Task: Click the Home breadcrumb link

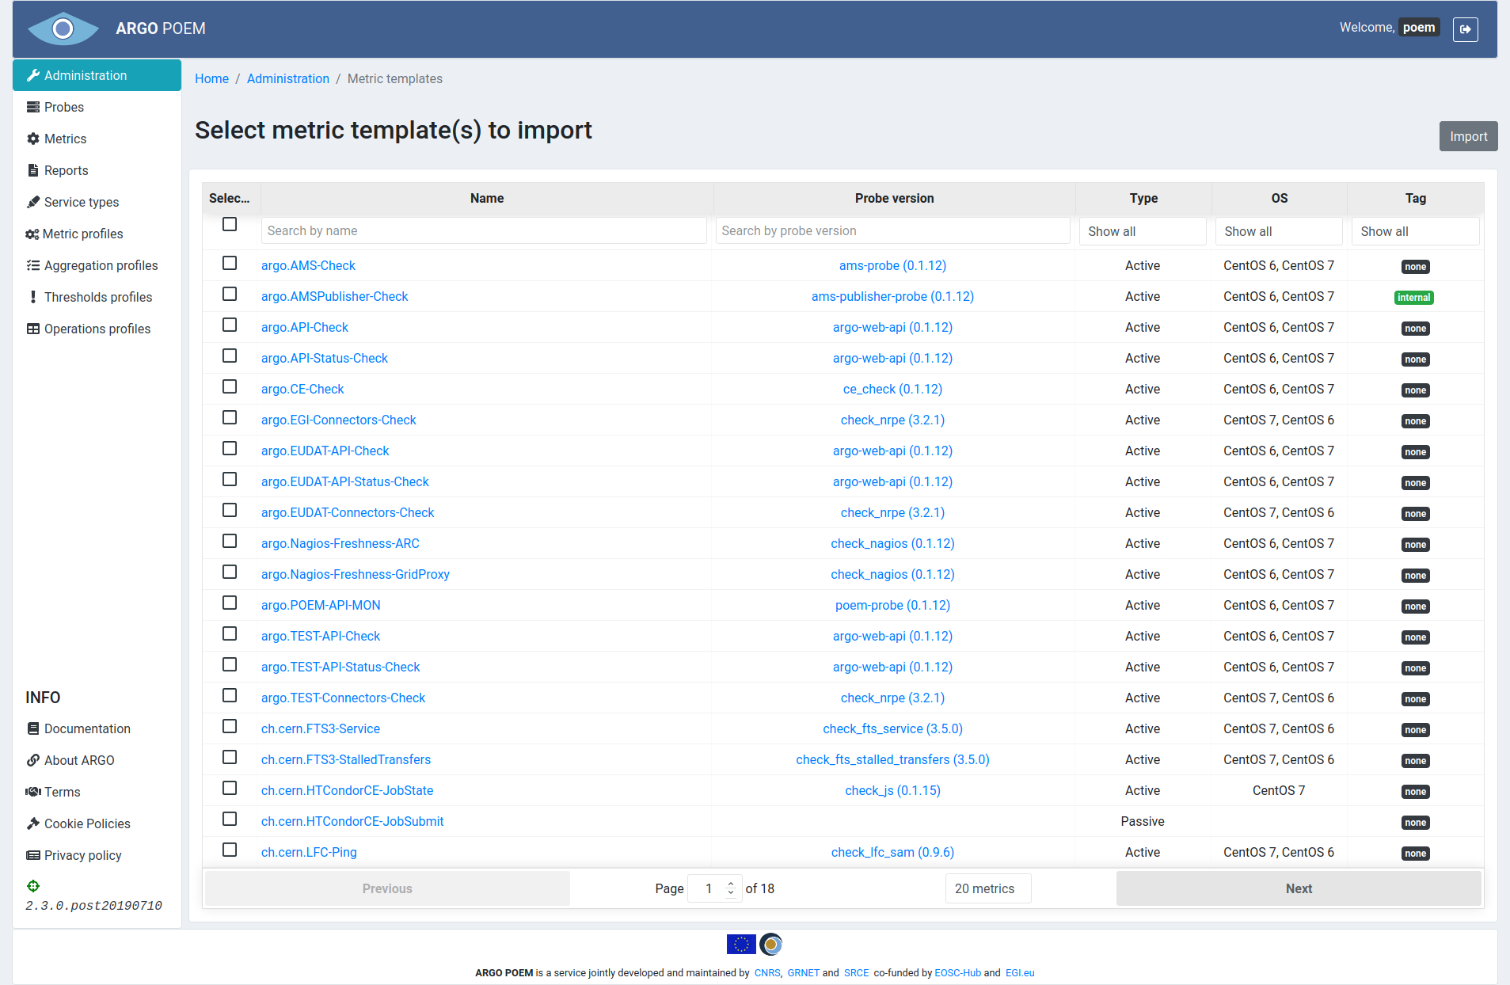Action: [x=211, y=78]
